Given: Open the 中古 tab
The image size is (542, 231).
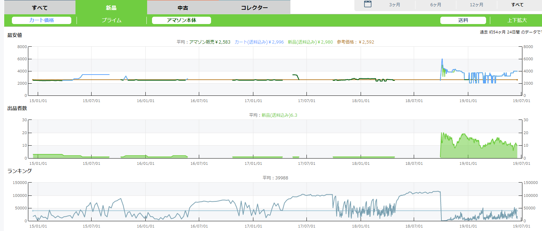Looking at the screenshot, I should point(183,7).
